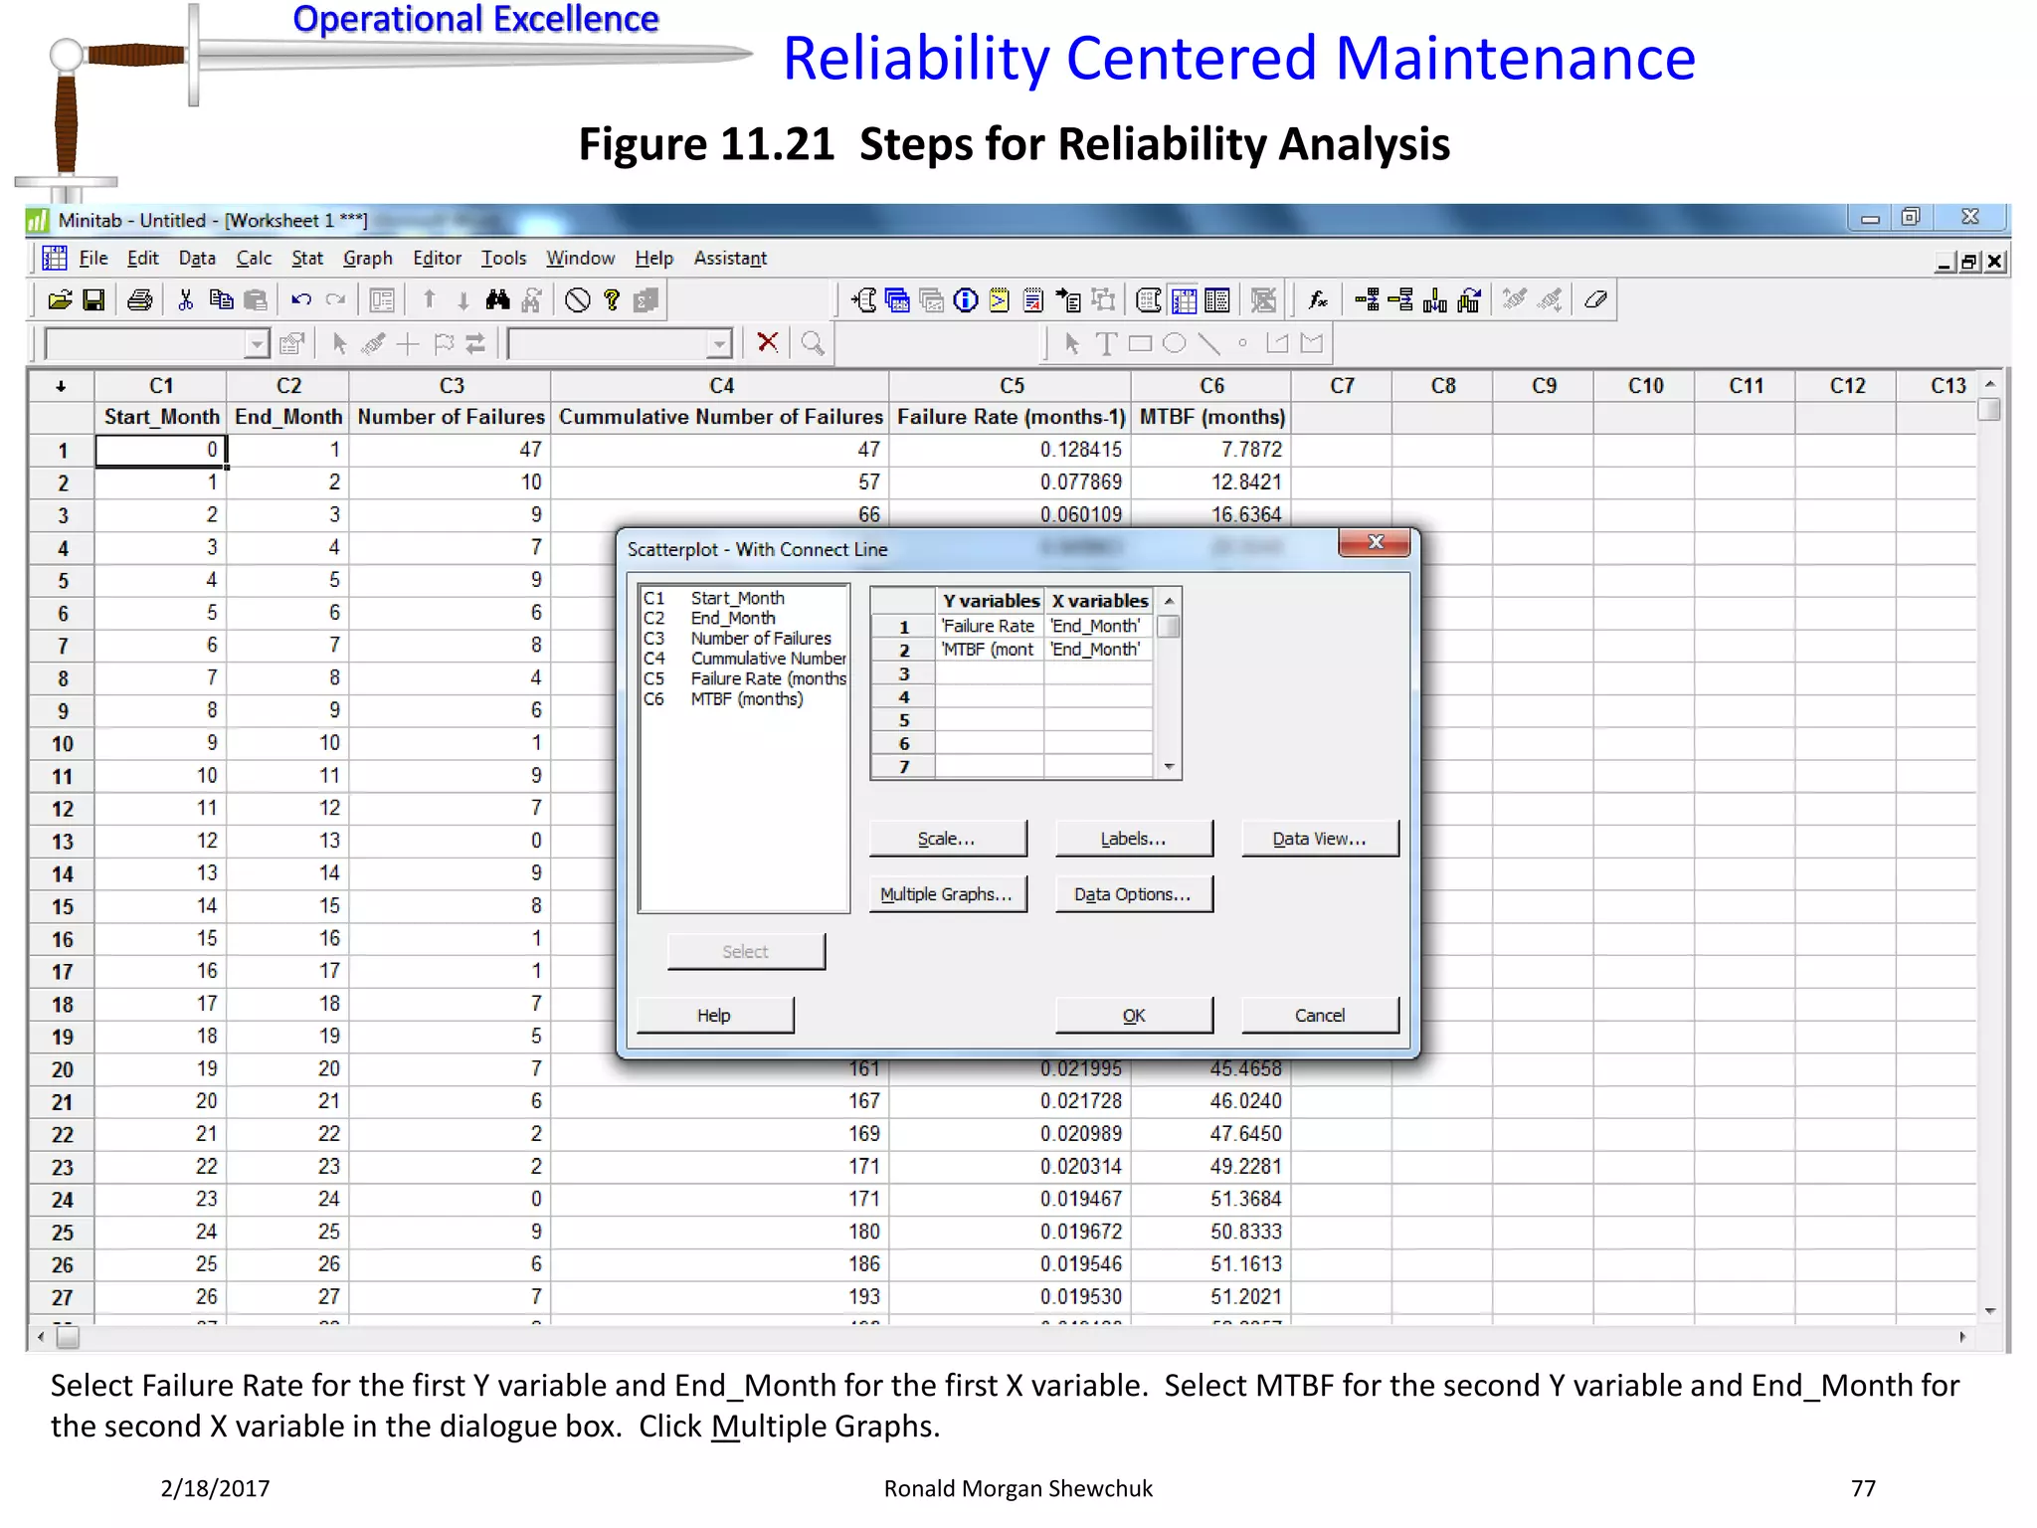Click Y variables cell in row 3
The height and width of the screenshot is (1528, 2037).
[990, 673]
